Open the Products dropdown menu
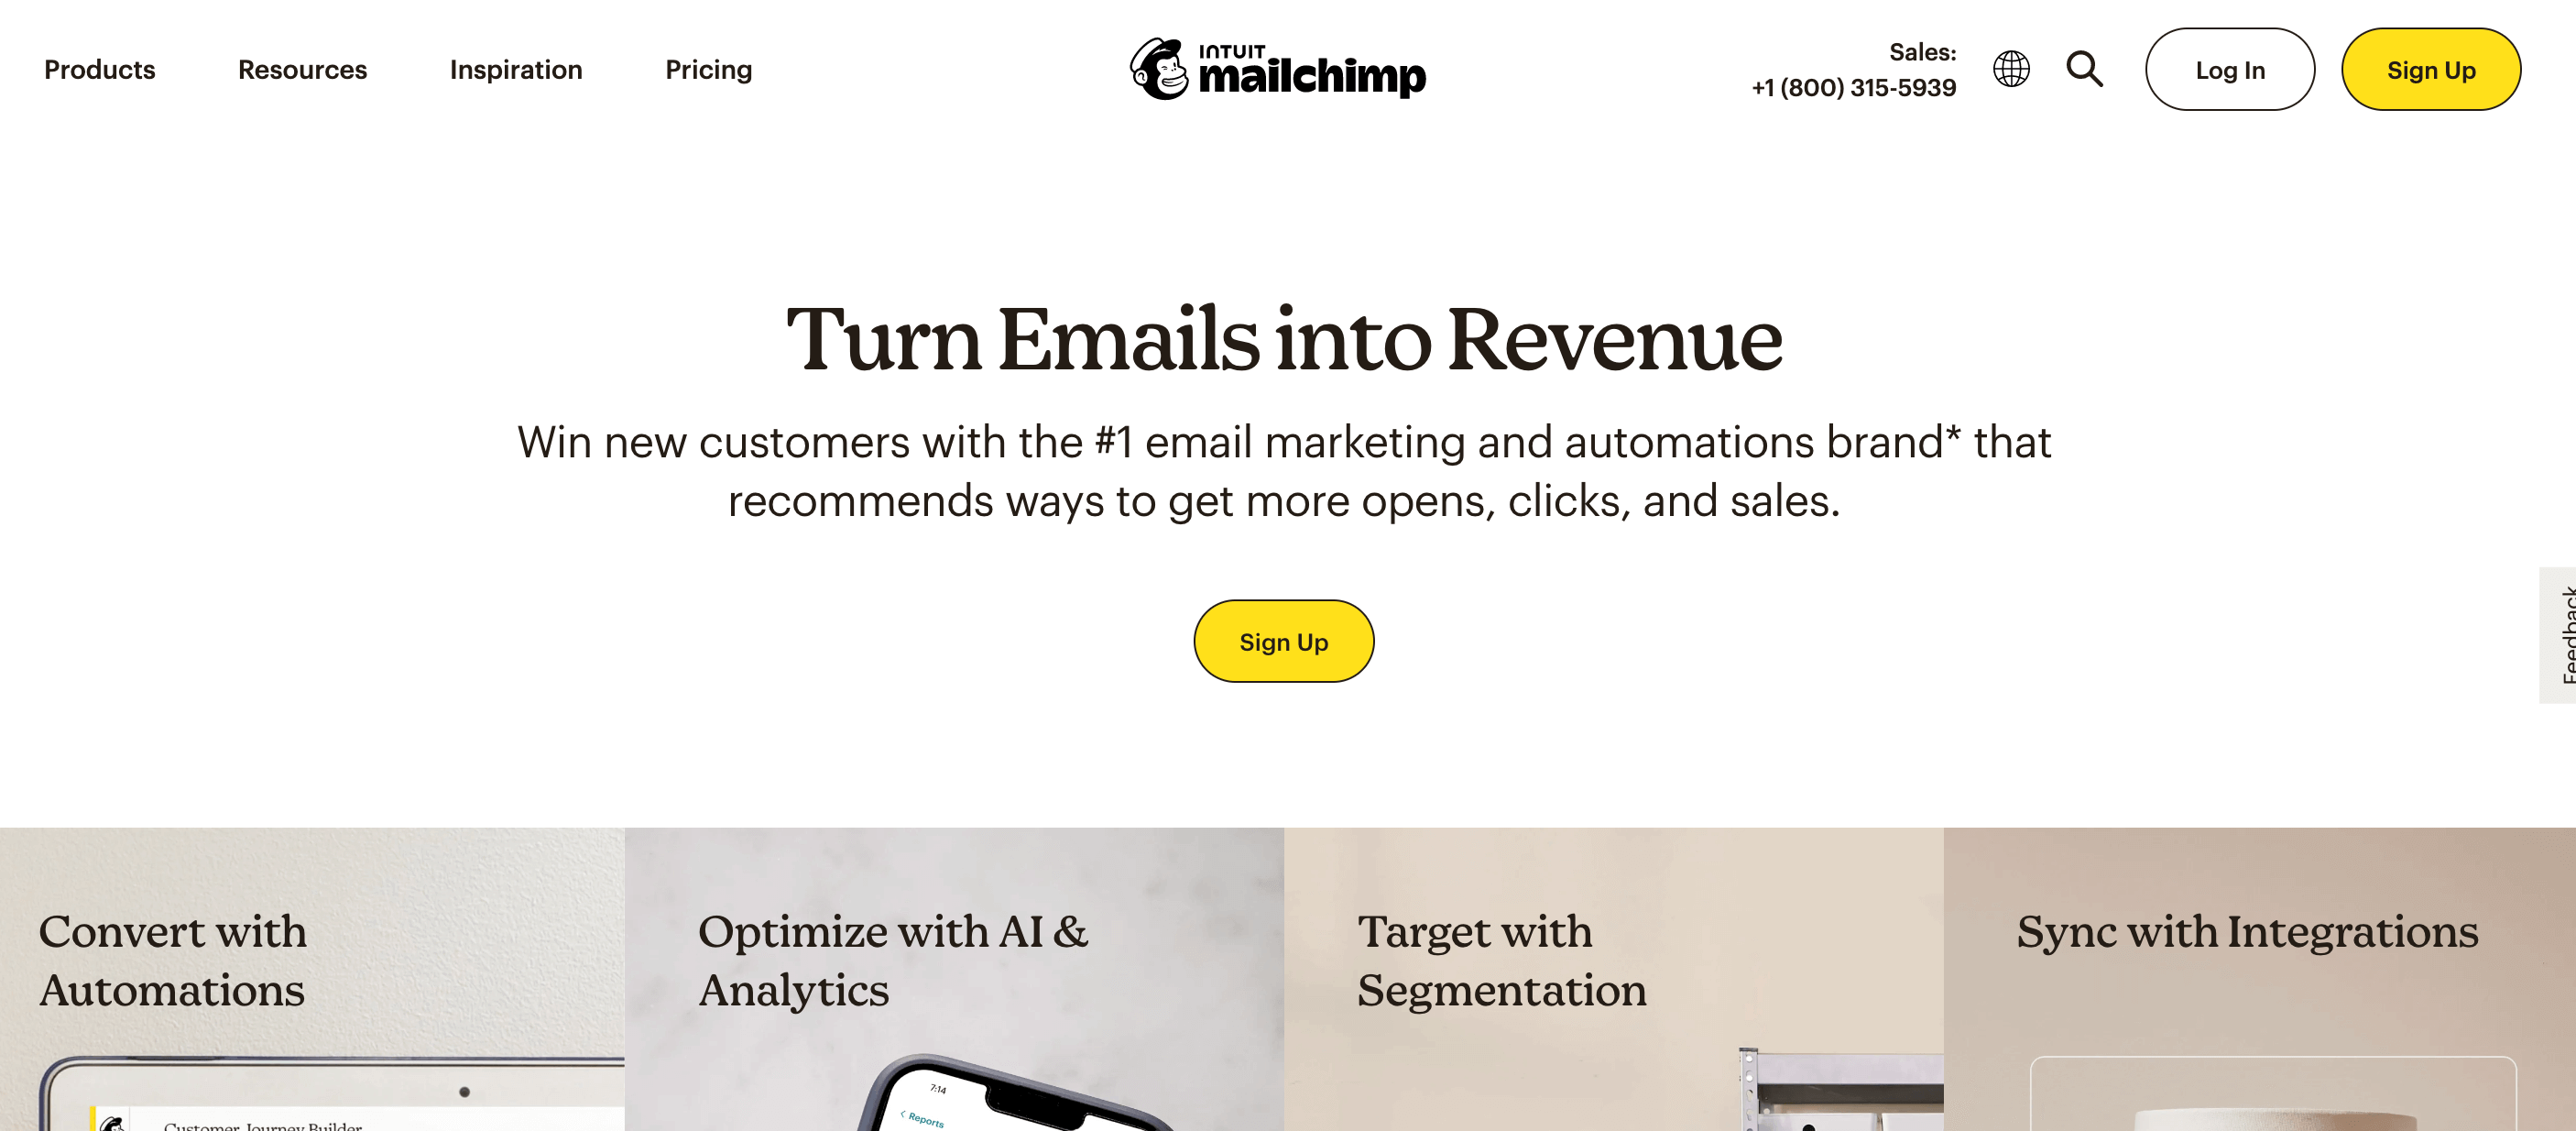This screenshot has width=2576, height=1131. pos(100,68)
